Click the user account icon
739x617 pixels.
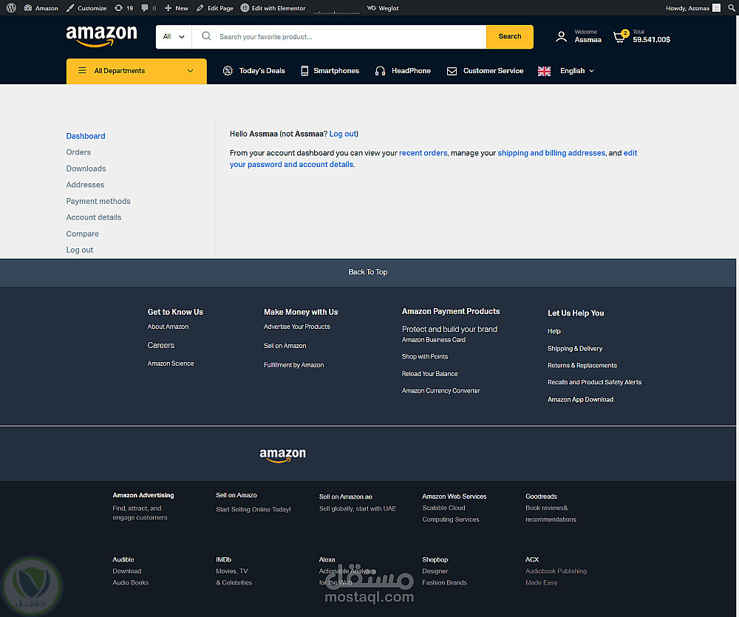(x=561, y=37)
